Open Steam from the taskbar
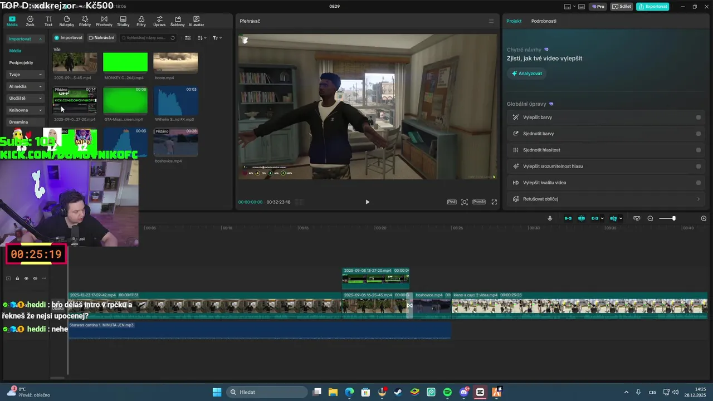The height and width of the screenshot is (401, 713). point(398,392)
